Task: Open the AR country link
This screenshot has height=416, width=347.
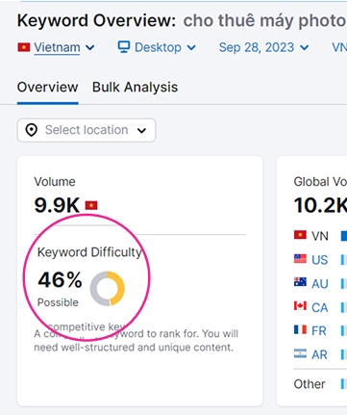Action: [x=319, y=354]
